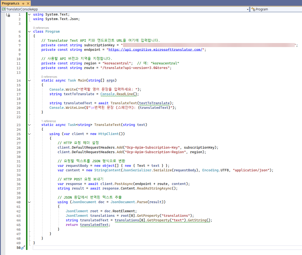Image resolution: width=302 pixels, height=255 pixels.
Task: Click the class icon beside Program dropdown
Action: coord(253,9)
